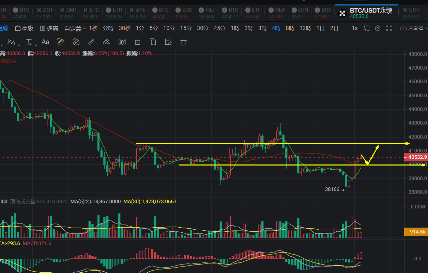
Task: Open the 未命名 cloud layout dropdown
Action: [413, 28]
